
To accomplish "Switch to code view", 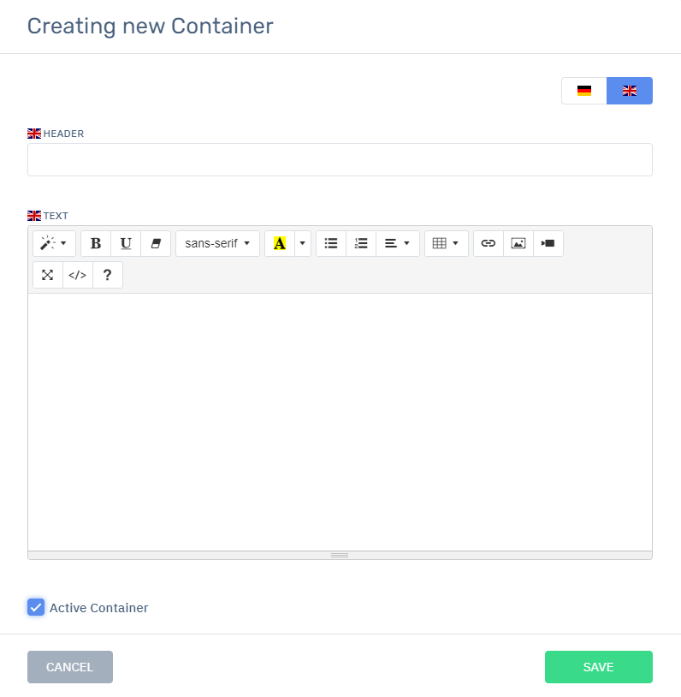I will coord(78,275).
